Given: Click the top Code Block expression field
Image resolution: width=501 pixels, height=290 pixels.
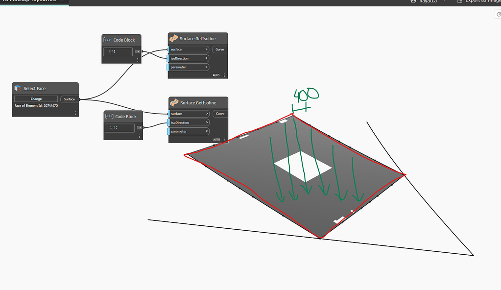Looking at the screenshot, I should coord(118,51).
